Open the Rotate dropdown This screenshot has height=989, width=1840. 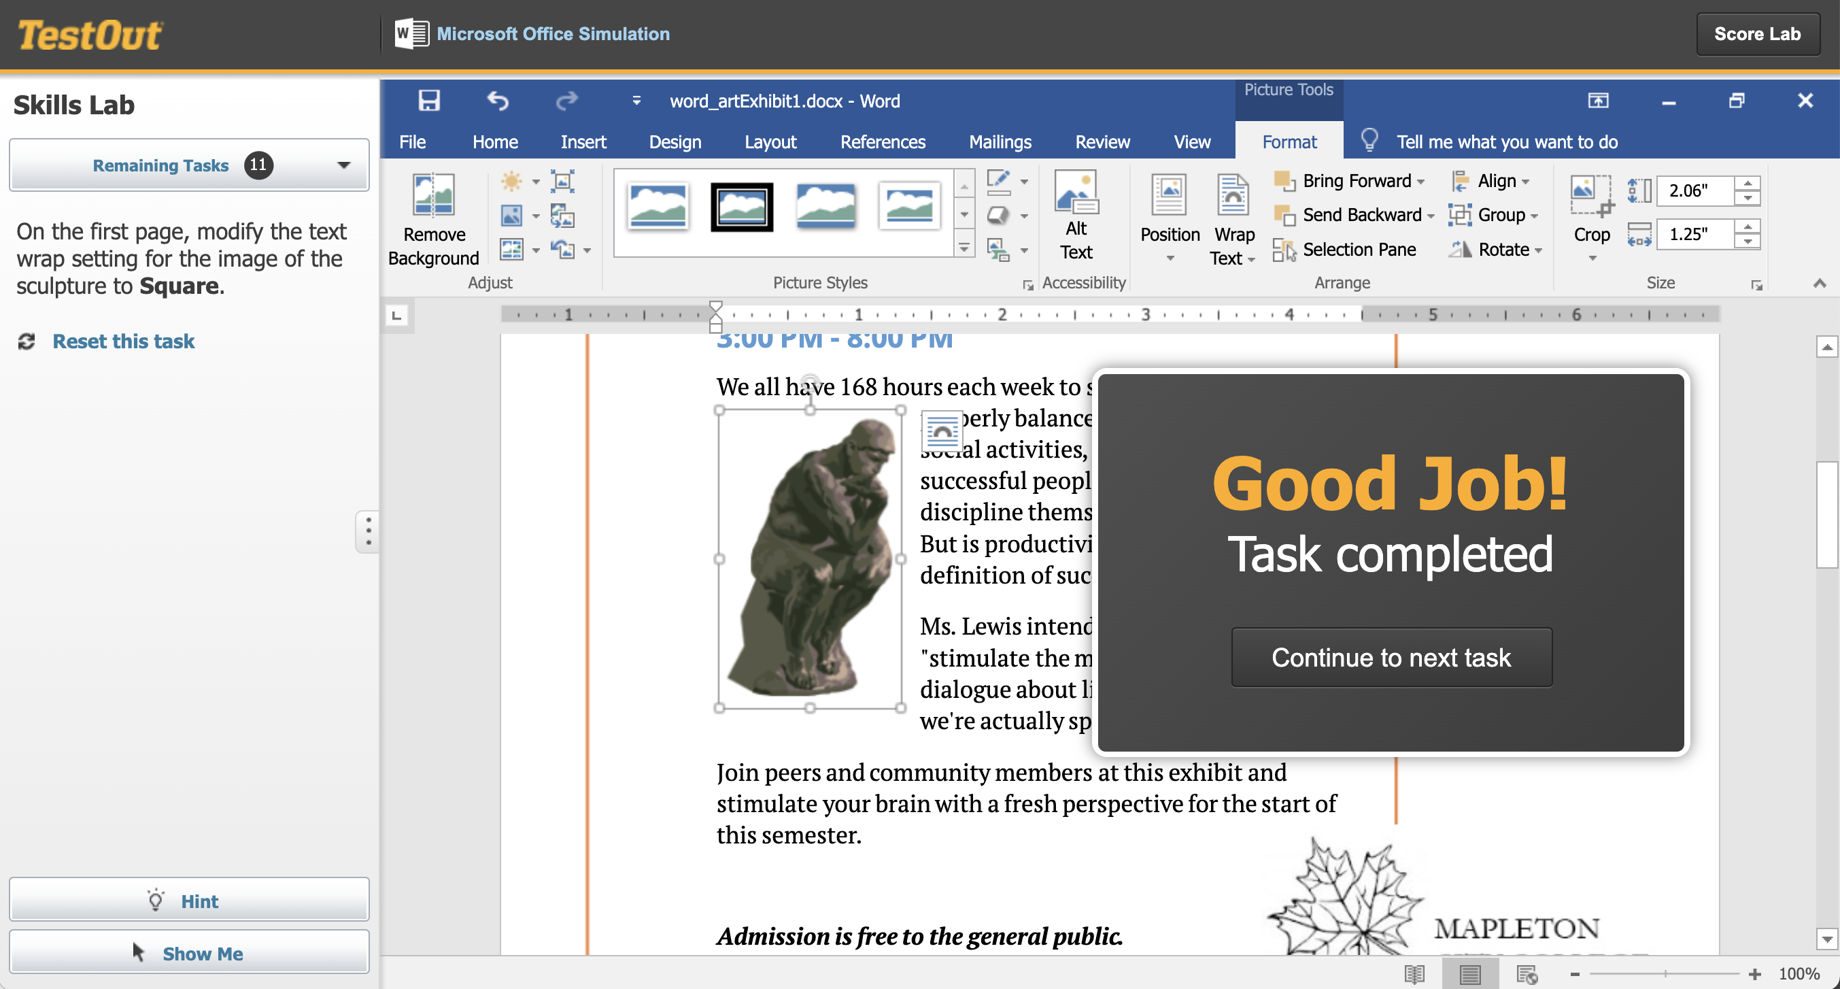(1495, 250)
